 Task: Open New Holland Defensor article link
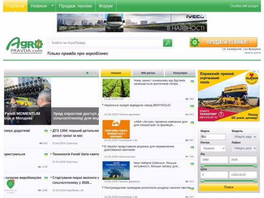click(x=157, y=164)
